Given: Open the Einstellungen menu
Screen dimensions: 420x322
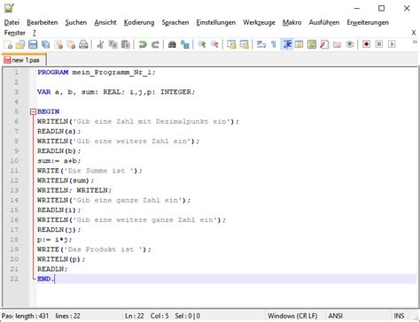Looking at the screenshot, I should tap(216, 22).
